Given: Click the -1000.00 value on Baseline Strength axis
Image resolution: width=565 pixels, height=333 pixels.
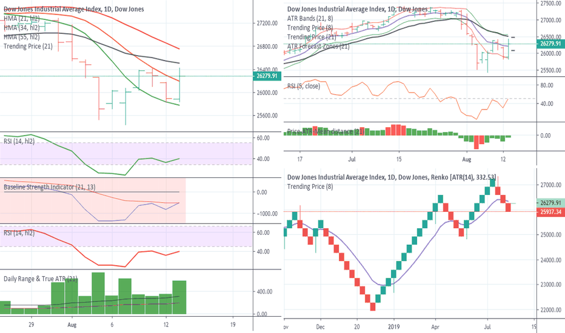Looking at the screenshot, I should tap(267, 214).
